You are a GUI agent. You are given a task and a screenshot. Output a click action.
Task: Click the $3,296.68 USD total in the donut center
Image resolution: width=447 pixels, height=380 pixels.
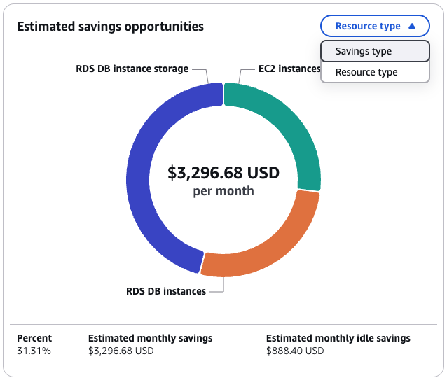click(x=224, y=173)
